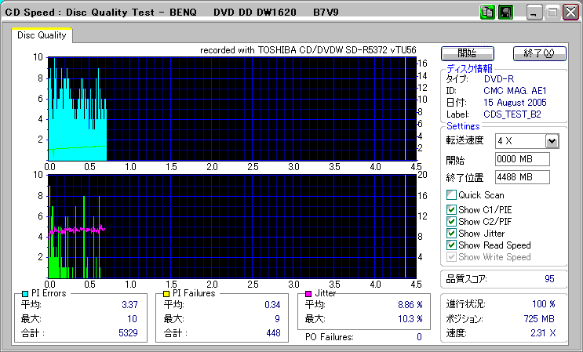Click the PI Errors total 5329
This screenshot has width=583, height=352.
tap(128, 332)
